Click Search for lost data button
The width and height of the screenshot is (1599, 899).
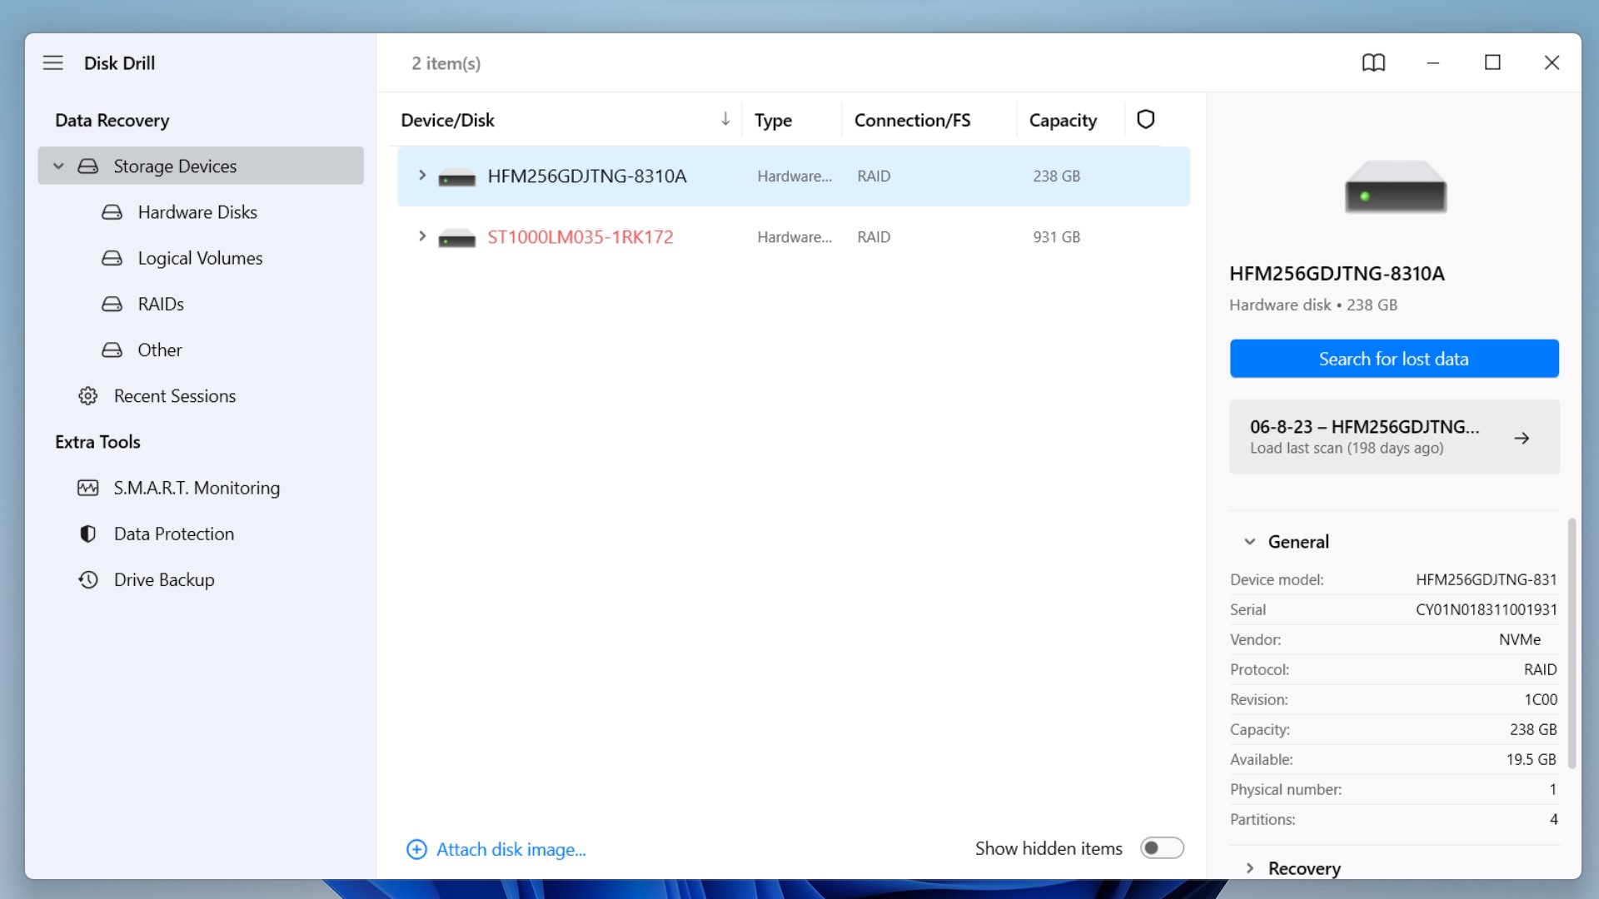[1393, 359]
